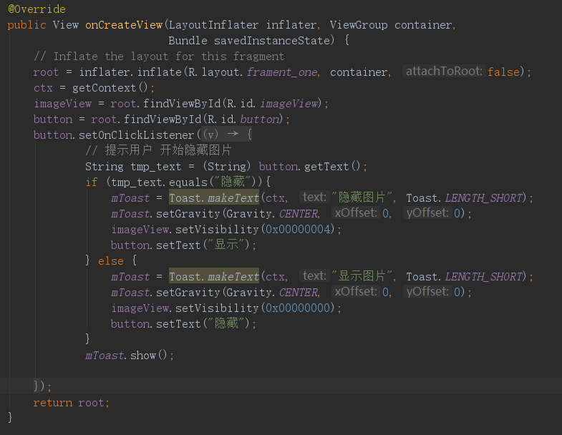Click the Chinese comment '提示用户 开始隐藏图片'
Screen dimensions: 562x435
pyautogui.click(x=158, y=150)
